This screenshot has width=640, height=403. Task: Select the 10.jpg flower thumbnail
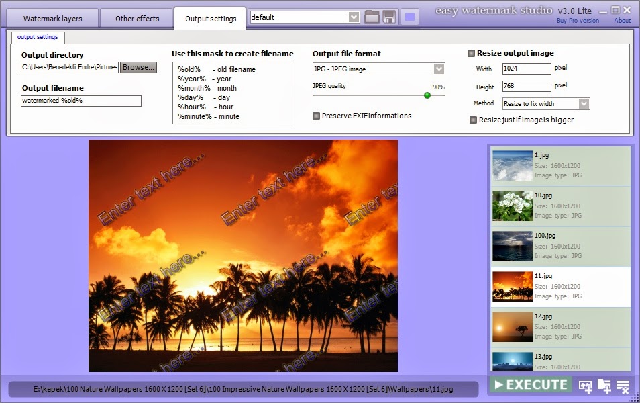[513, 206]
